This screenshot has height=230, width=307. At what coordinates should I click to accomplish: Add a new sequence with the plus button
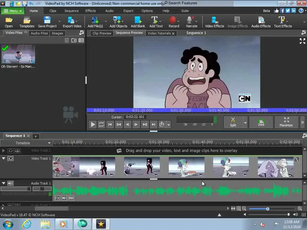click(36, 136)
